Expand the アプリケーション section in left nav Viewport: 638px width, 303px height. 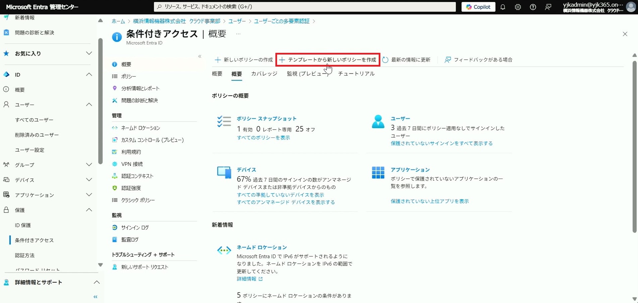point(89,195)
